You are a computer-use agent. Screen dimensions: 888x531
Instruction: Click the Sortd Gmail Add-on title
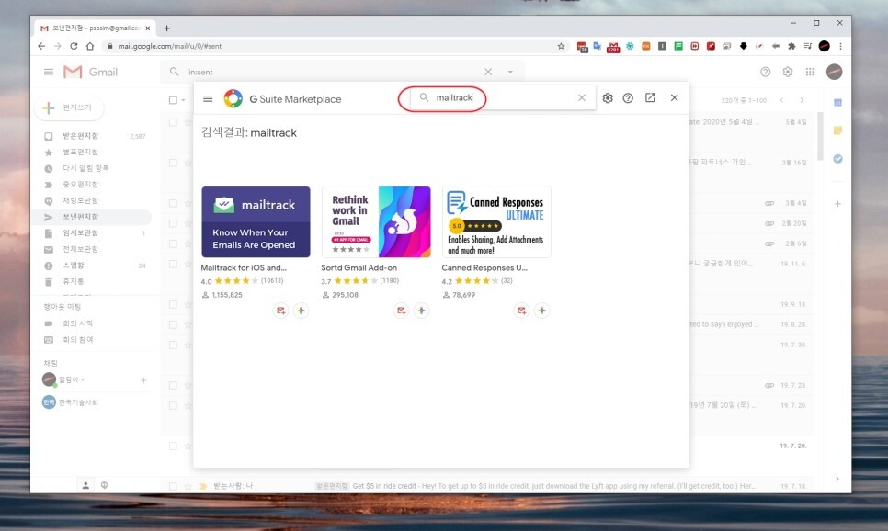[359, 267]
